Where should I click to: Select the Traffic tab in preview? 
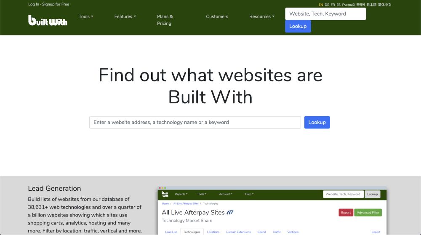[277, 232]
